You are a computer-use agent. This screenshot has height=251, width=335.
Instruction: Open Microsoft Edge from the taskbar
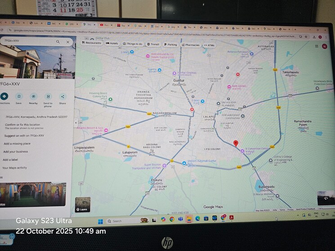pyautogui.click(x=197, y=218)
